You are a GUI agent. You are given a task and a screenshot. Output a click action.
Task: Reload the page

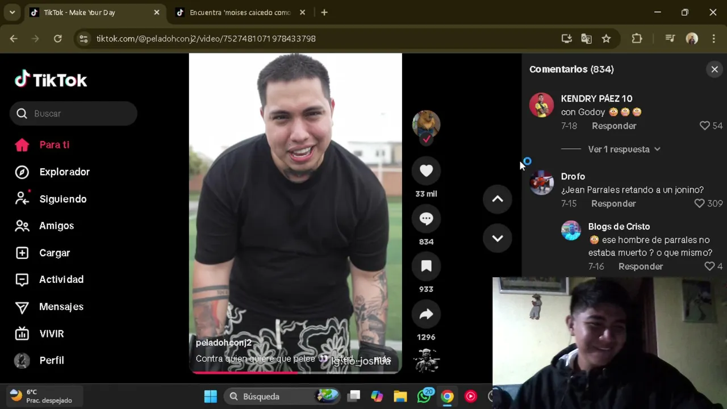point(57,39)
